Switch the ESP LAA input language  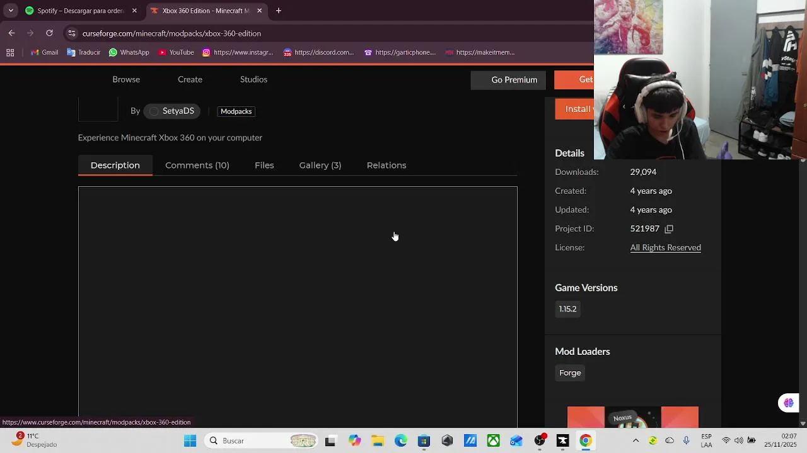click(707, 440)
